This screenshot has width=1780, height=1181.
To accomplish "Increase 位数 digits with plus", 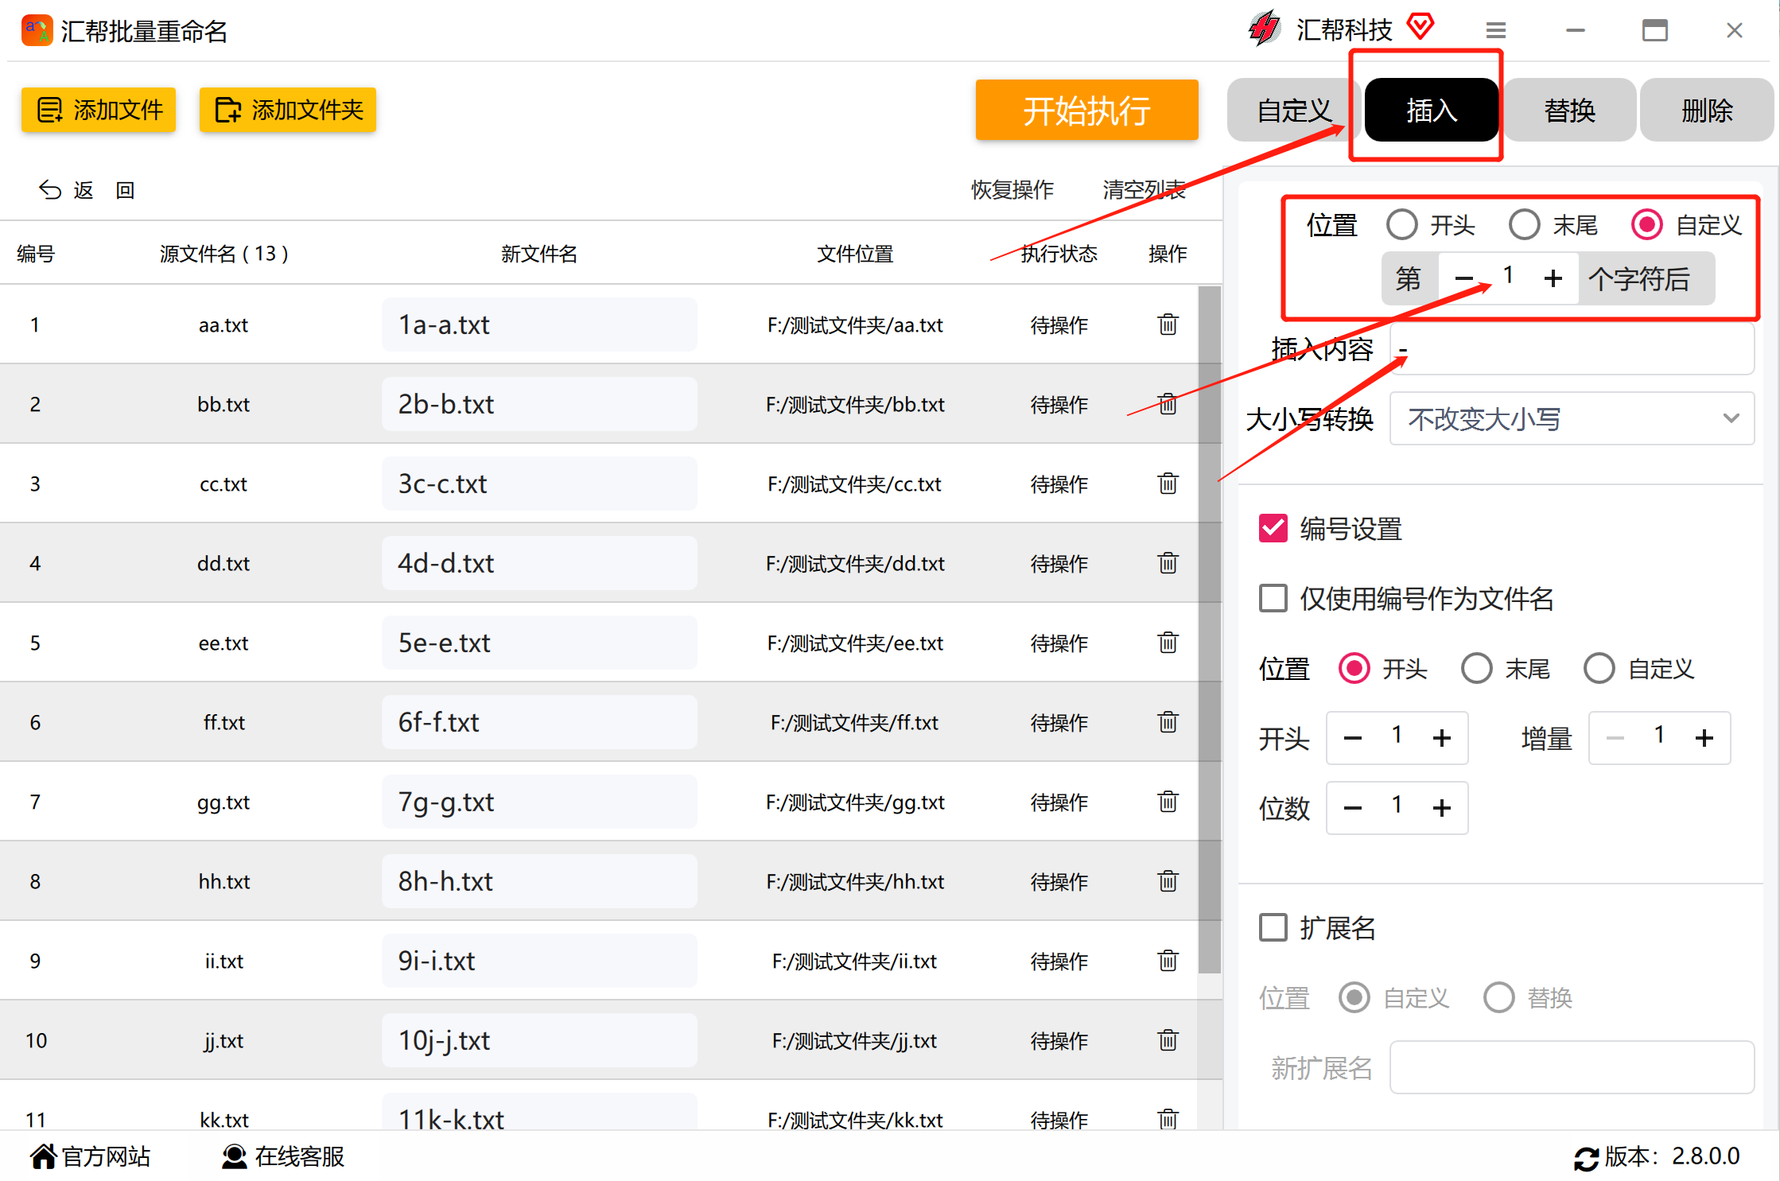I will point(1442,808).
